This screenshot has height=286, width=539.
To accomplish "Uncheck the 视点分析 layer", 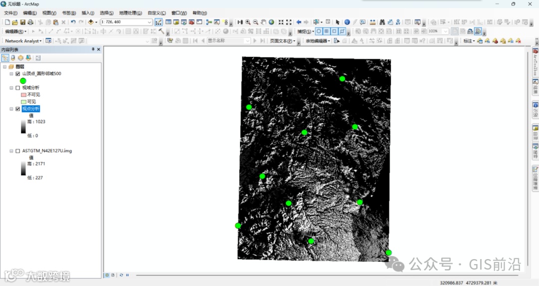I will pos(18,109).
